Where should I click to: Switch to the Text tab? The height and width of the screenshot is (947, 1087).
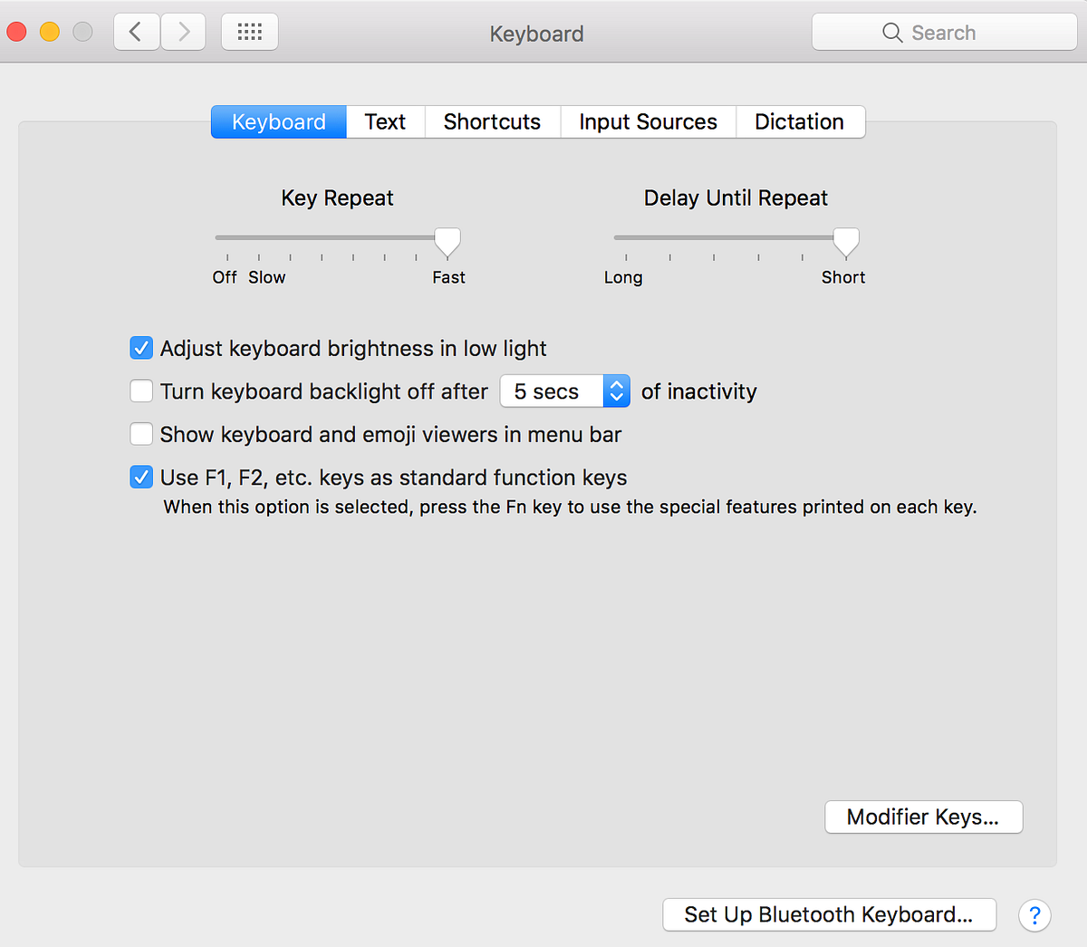click(385, 121)
